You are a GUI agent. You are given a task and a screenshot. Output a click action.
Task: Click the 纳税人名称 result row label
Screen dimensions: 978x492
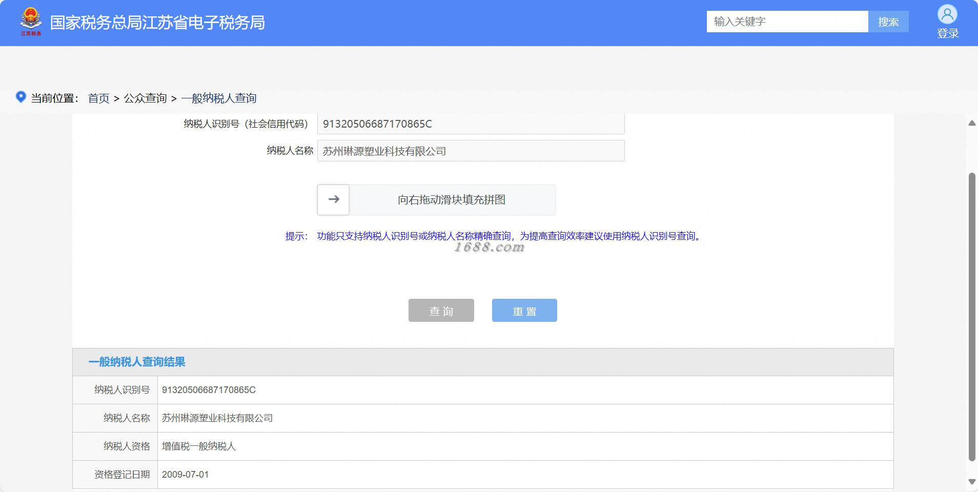(x=127, y=418)
